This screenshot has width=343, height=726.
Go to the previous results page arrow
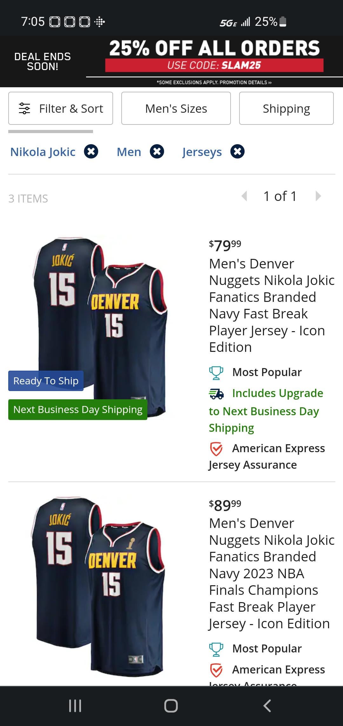tap(244, 196)
